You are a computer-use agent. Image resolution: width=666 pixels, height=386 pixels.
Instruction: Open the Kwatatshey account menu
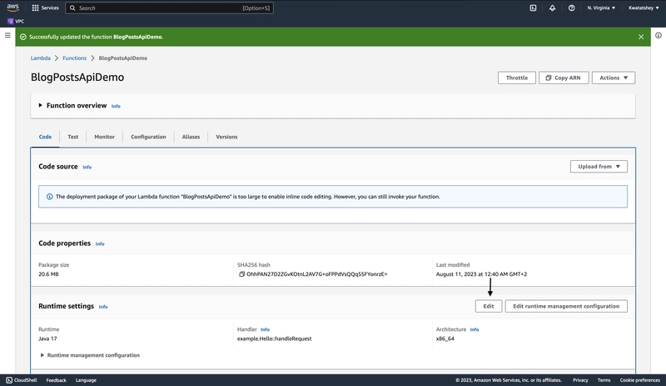coord(644,8)
